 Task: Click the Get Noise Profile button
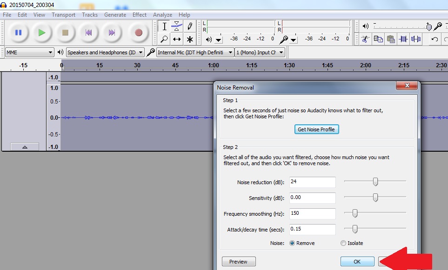(316, 129)
